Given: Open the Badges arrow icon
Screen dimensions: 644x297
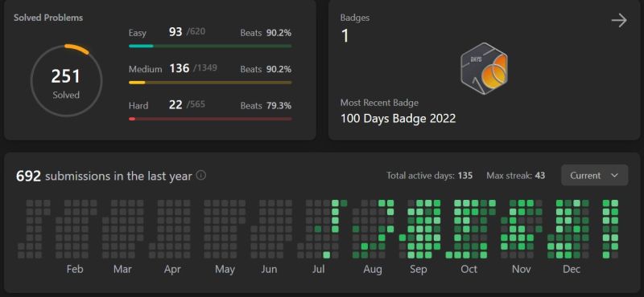Looking at the screenshot, I should 619,21.
